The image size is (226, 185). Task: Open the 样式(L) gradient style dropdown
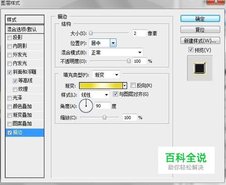pyautogui.click(x=94, y=95)
